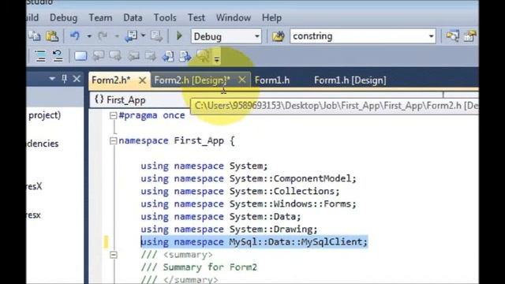Image resolution: width=505 pixels, height=284 pixels.
Task: Comment out the selected lines
Action: (41, 56)
